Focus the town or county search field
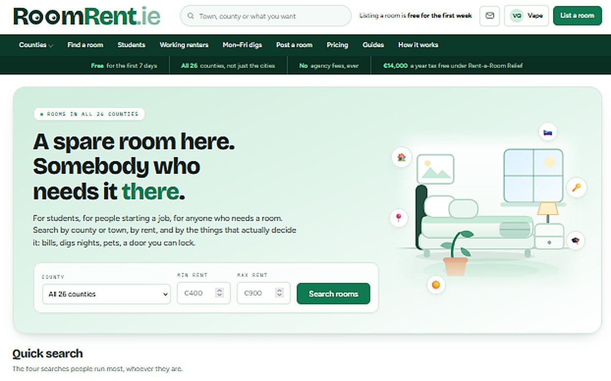The width and height of the screenshot is (611, 381). pyautogui.click(x=266, y=16)
